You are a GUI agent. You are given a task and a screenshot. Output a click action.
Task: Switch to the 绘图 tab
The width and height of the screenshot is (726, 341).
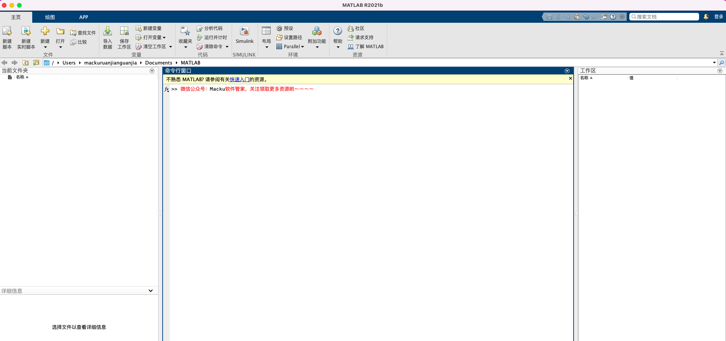click(50, 17)
